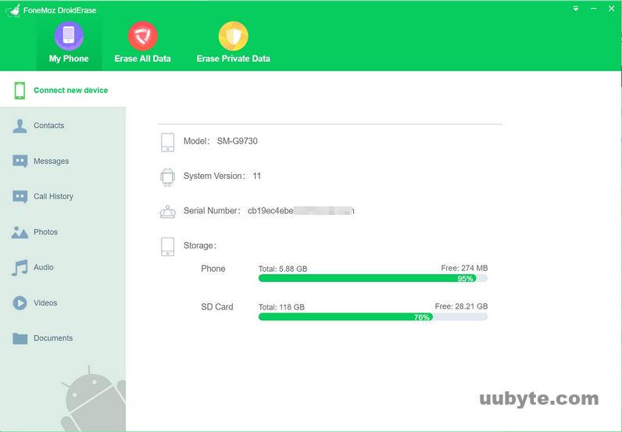Image resolution: width=622 pixels, height=432 pixels.
Task: Click the serial number text cb19ec4ebe
Action: pos(270,211)
